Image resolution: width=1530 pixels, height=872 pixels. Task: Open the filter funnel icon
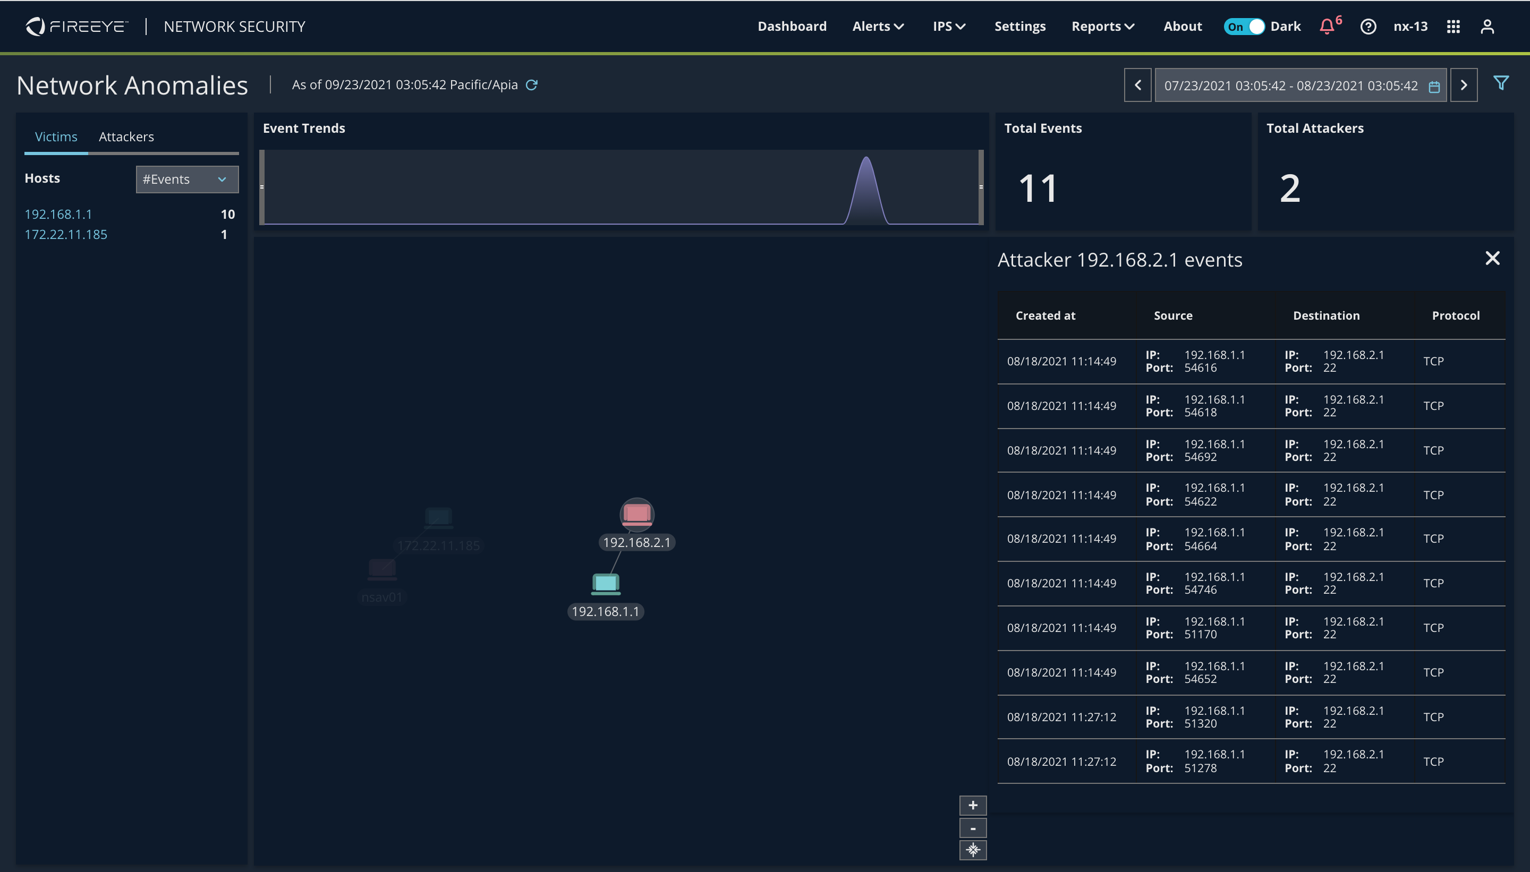click(x=1501, y=83)
